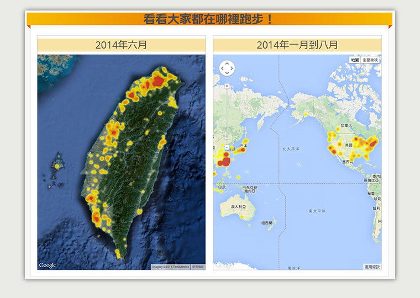
Task: Click the 哥倫比亞 label on map
Action: tap(371, 180)
